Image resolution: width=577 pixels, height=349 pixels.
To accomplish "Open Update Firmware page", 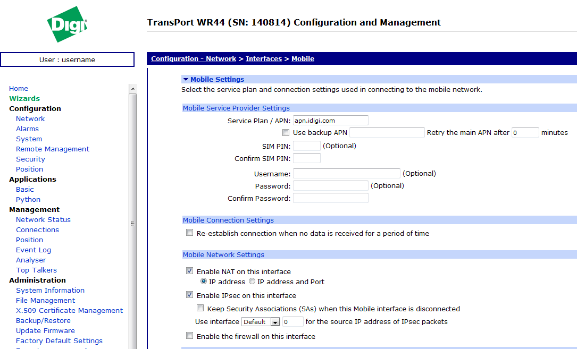I will tap(45, 331).
